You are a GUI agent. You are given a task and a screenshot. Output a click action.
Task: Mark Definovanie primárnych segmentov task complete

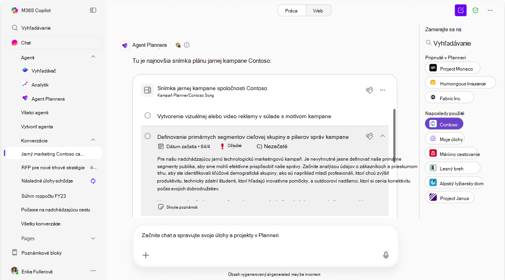148,136
